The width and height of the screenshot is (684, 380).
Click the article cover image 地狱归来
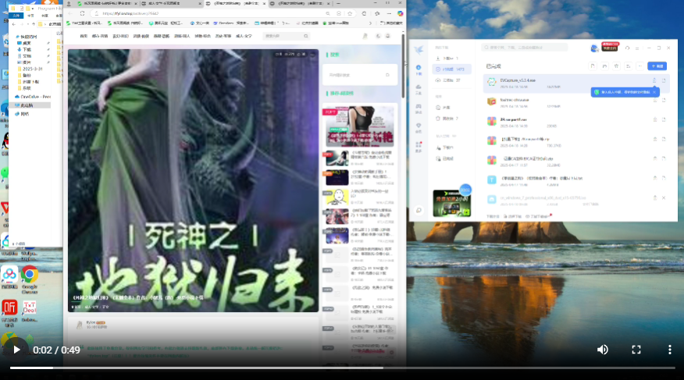pos(193,180)
